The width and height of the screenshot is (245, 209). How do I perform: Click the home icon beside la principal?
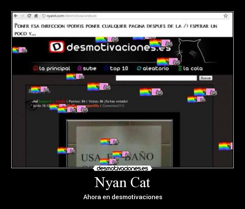tap(36, 68)
